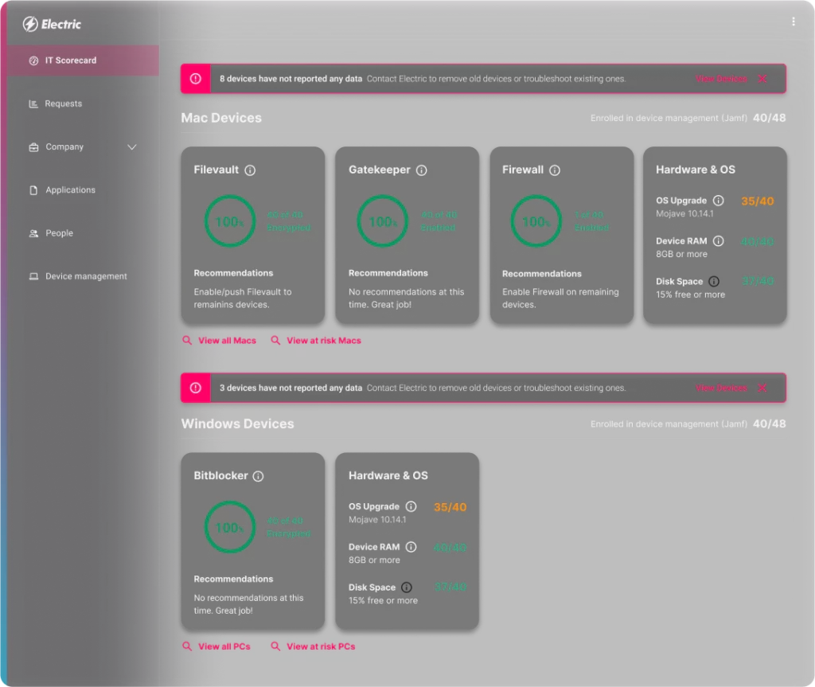Expand the Company menu in sidebar
Screen dimensions: 815x687
coord(131,146)
